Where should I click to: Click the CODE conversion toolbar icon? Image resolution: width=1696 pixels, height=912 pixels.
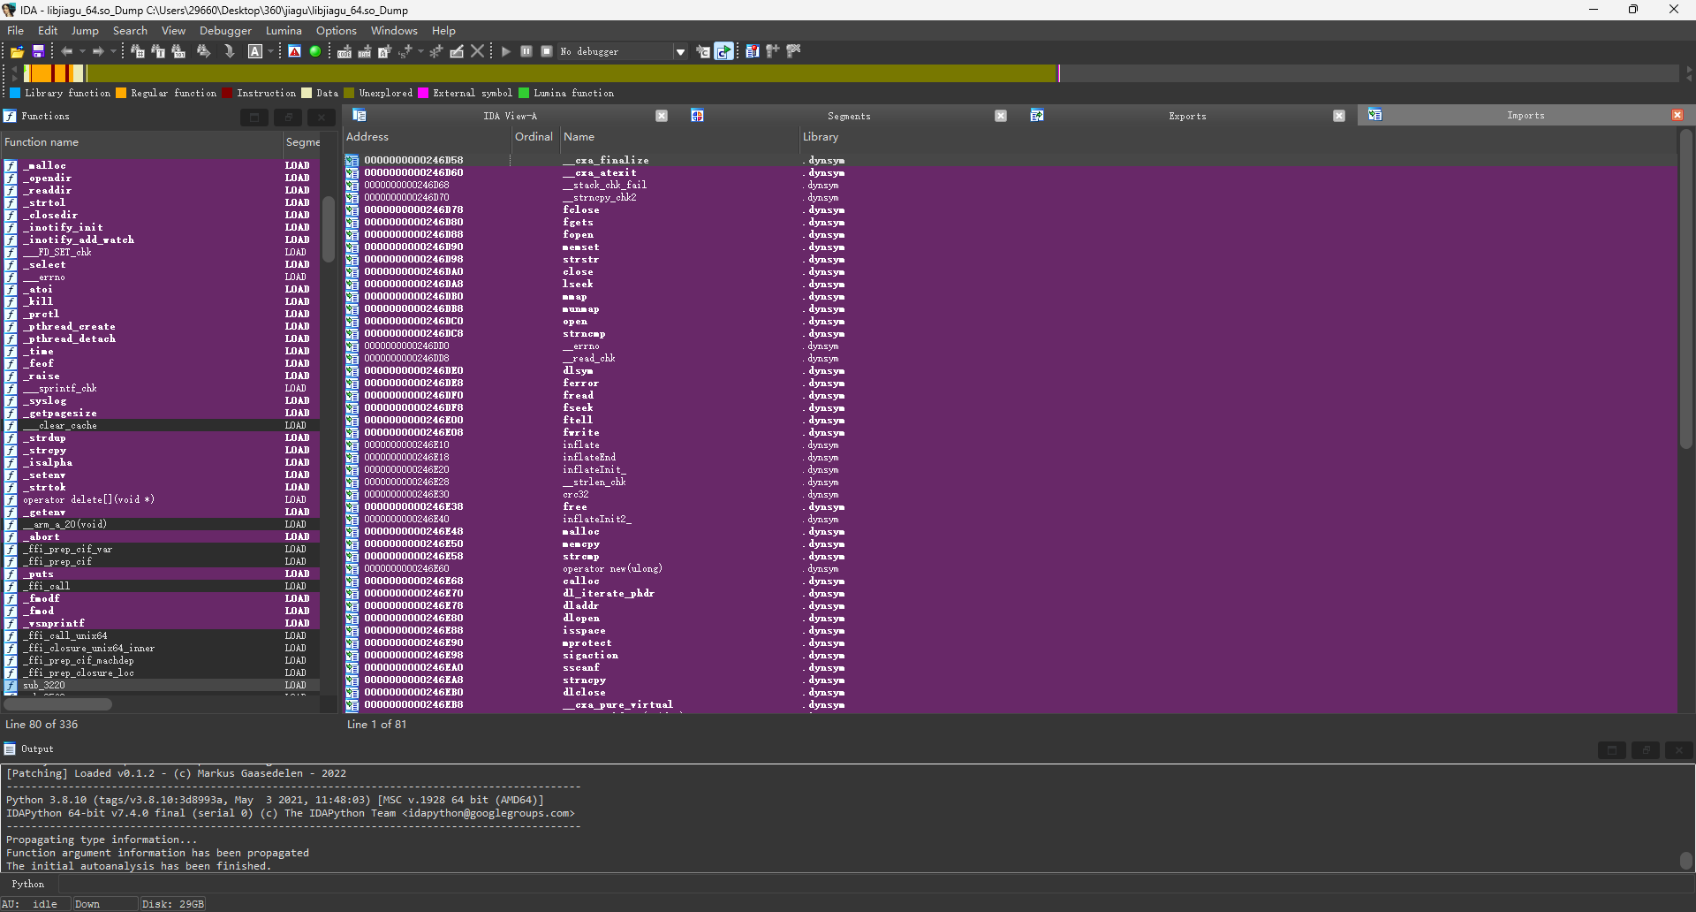pyautogui.click(x=344, y=52)
